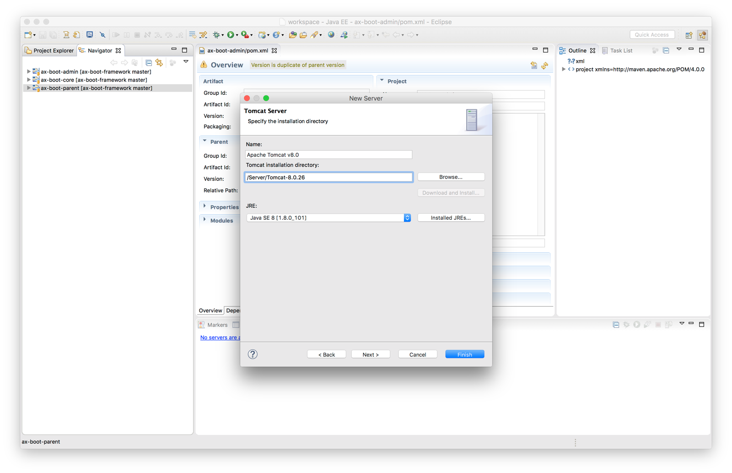Open the Debug bug icon
The height and width of the screenshot is (473, 732).
(216, 35)
